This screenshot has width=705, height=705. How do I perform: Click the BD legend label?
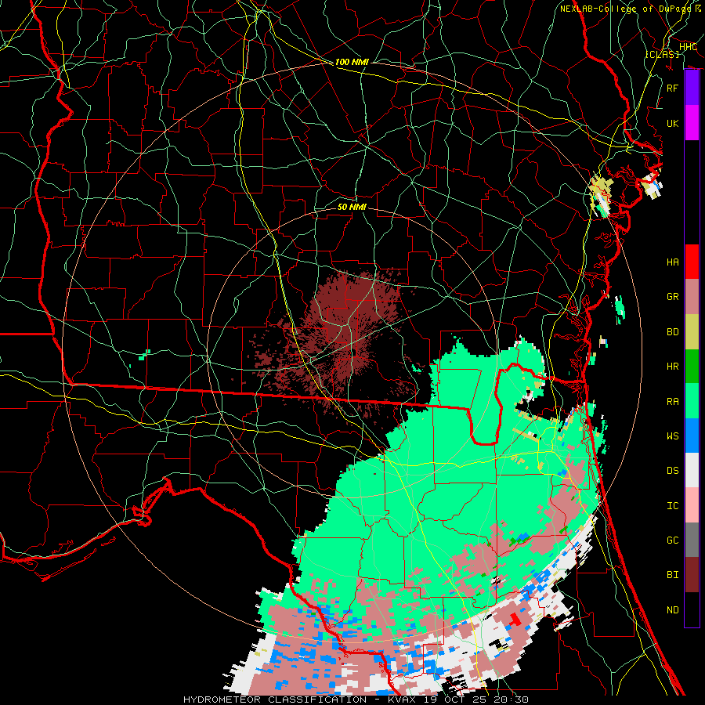[672, 332]
